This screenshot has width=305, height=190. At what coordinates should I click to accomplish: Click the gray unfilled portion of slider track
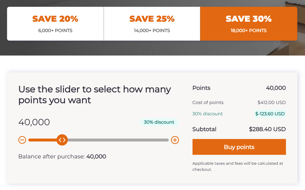pyautogui.click(x=118, y=140)
